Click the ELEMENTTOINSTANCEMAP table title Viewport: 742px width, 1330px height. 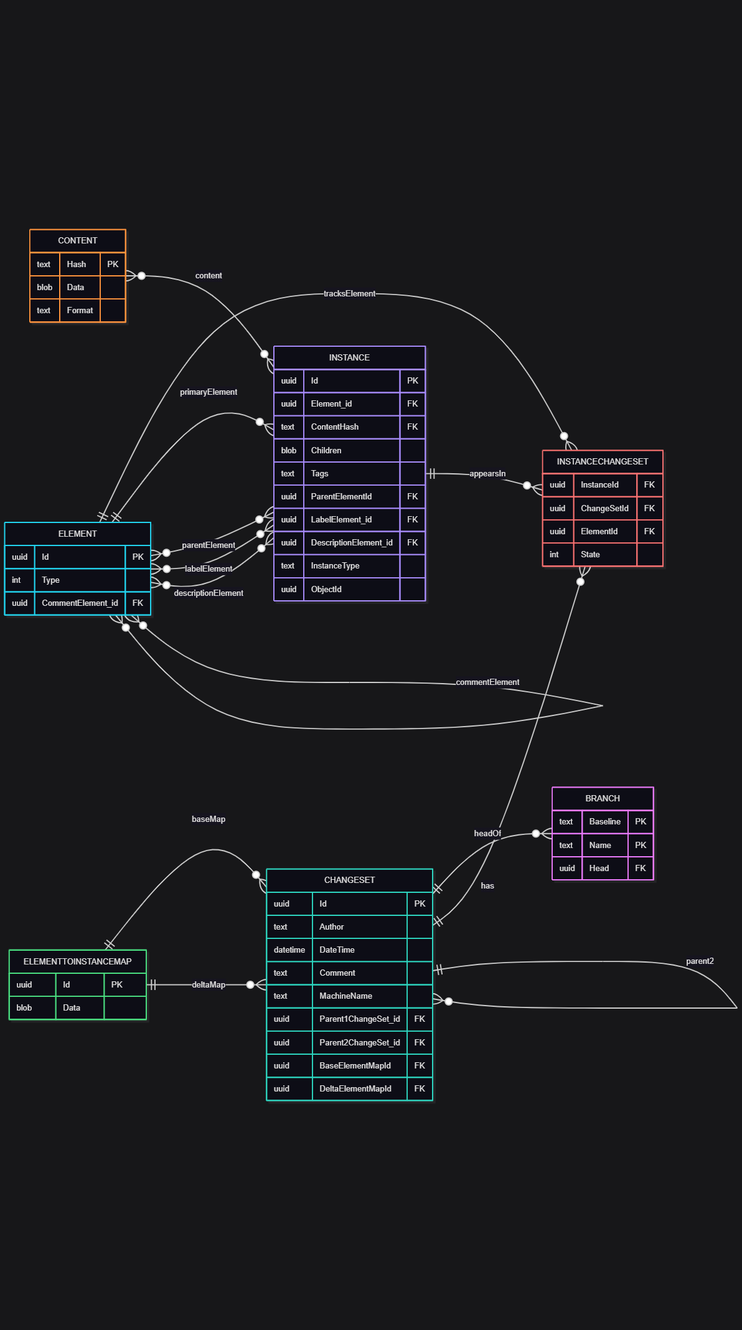[77, 961]
